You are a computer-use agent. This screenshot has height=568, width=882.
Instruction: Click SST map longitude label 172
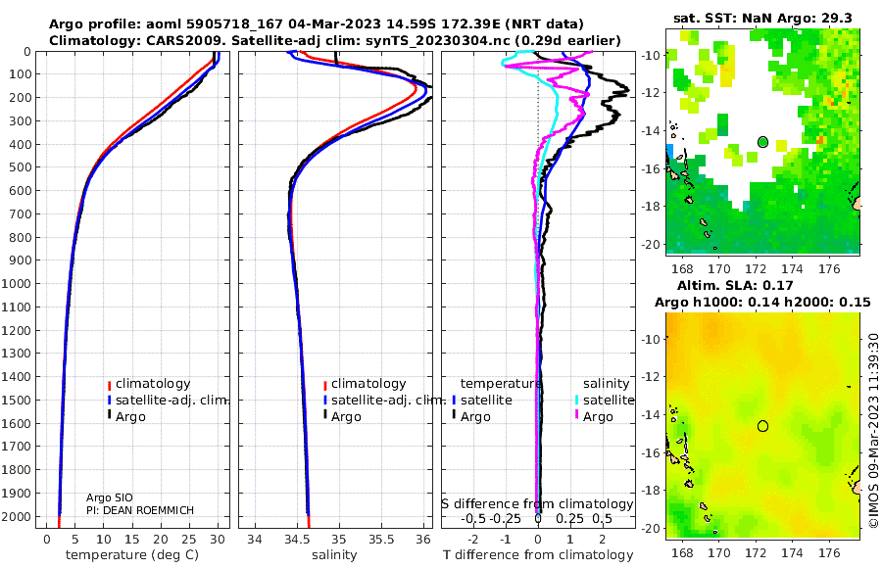[x=756, y=269]
